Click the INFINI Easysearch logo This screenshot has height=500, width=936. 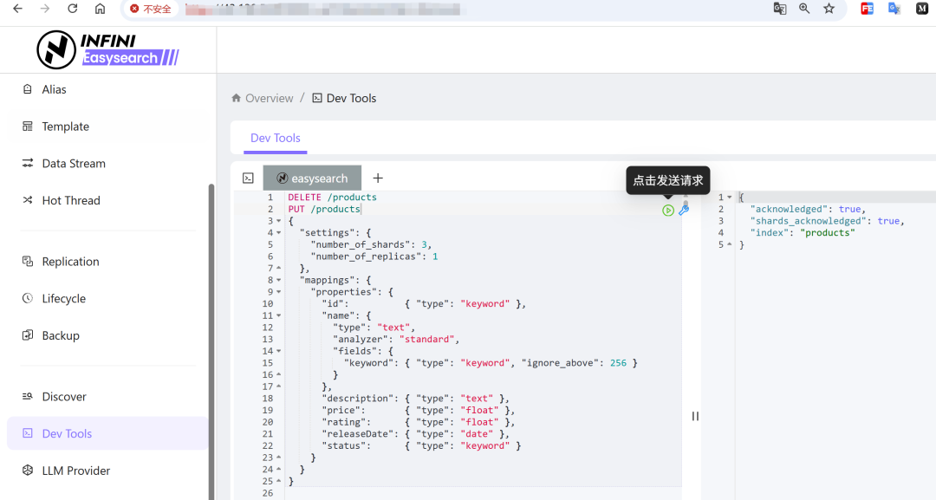(x=107, y=49)
